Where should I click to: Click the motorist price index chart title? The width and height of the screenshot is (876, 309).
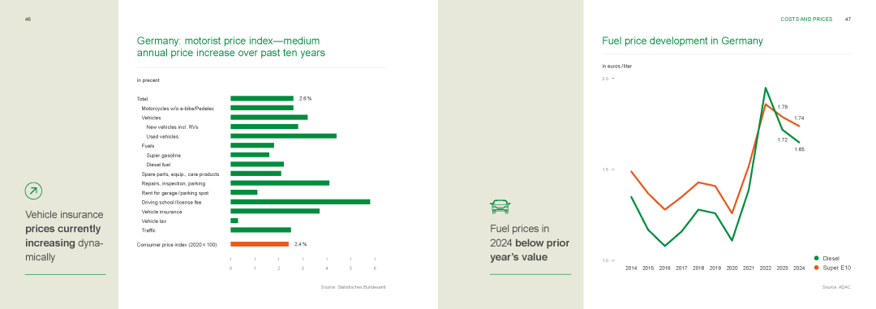tap(230, 47)
